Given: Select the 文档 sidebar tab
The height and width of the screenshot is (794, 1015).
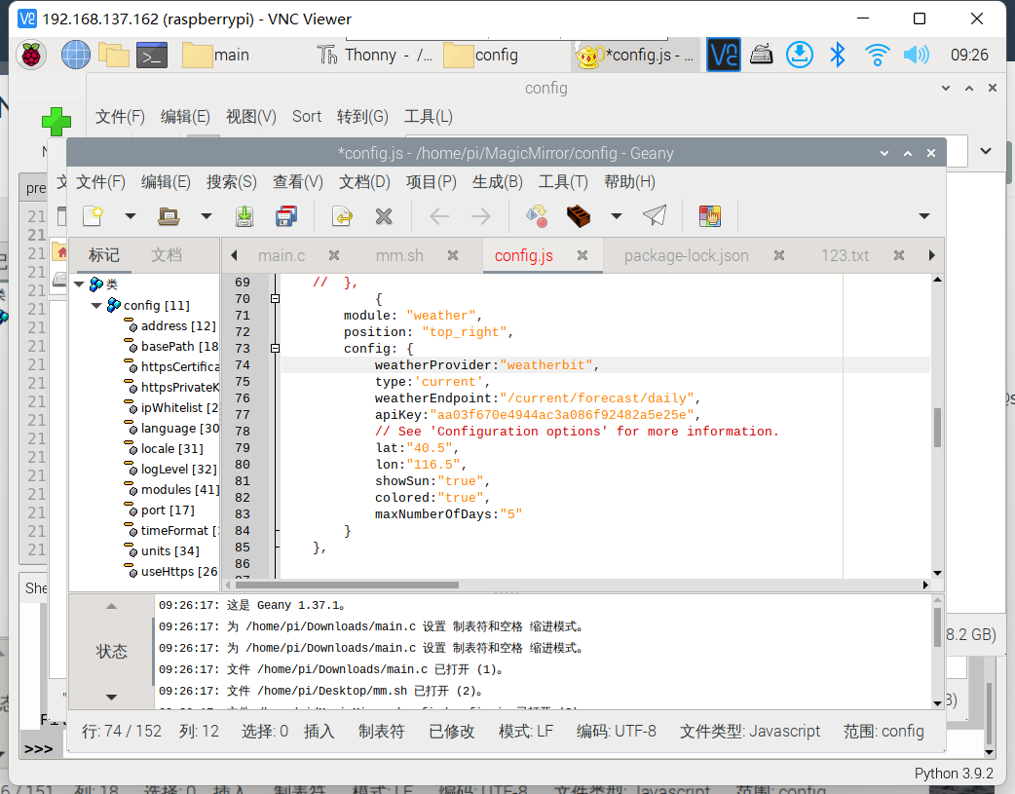Looking at the screenshot, I should pos(167,255).
